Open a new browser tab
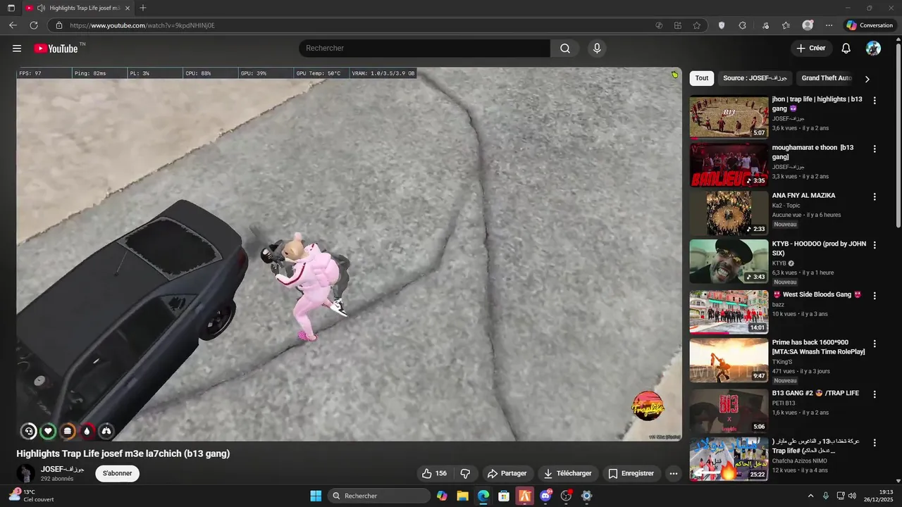Screen dimensions: 902x507 coord(143,8)
